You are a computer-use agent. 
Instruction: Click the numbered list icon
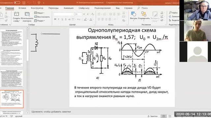click(x=105, y=14)
